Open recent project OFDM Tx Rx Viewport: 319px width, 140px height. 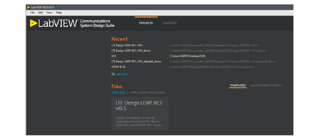tap(119, 67)
